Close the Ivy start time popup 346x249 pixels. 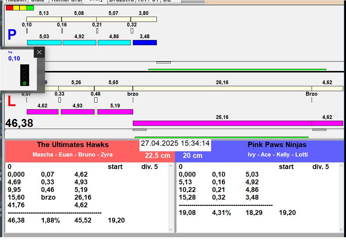click(x=39, y=52)
